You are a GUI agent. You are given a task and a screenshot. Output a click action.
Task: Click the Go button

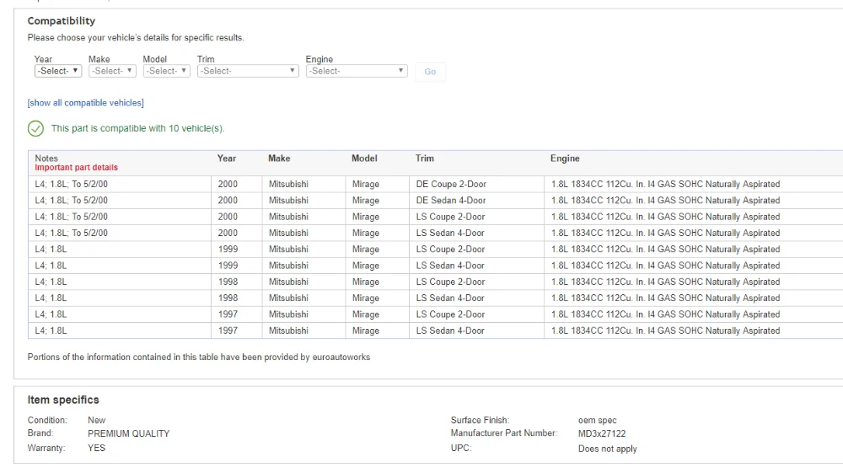[x=430, y=72]
